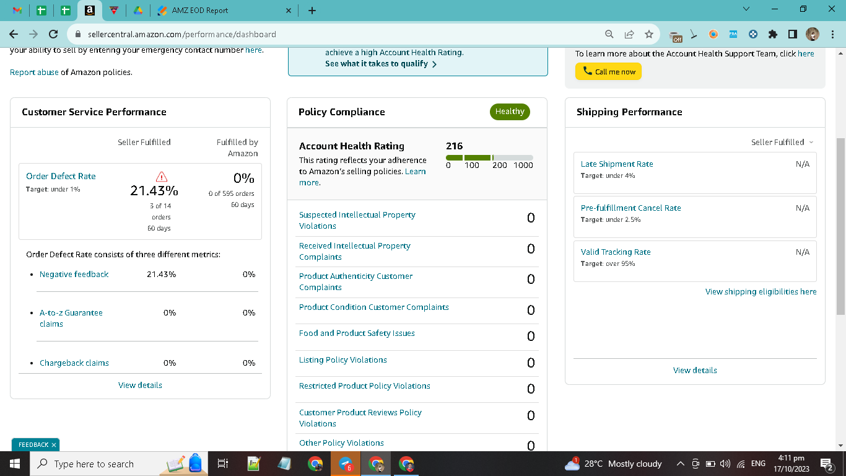Screen dimensions: 846x476
Task: Open the Account Health Support Team 'here' link
Action: [x=806, y=53]
